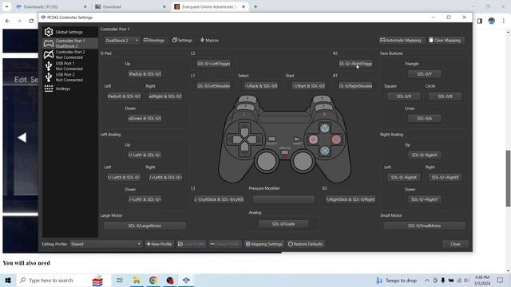This screenshot has height=287, width=511.
Task: Open browser profile avatar
Action: pyautogui.click(x=492, y=21)
